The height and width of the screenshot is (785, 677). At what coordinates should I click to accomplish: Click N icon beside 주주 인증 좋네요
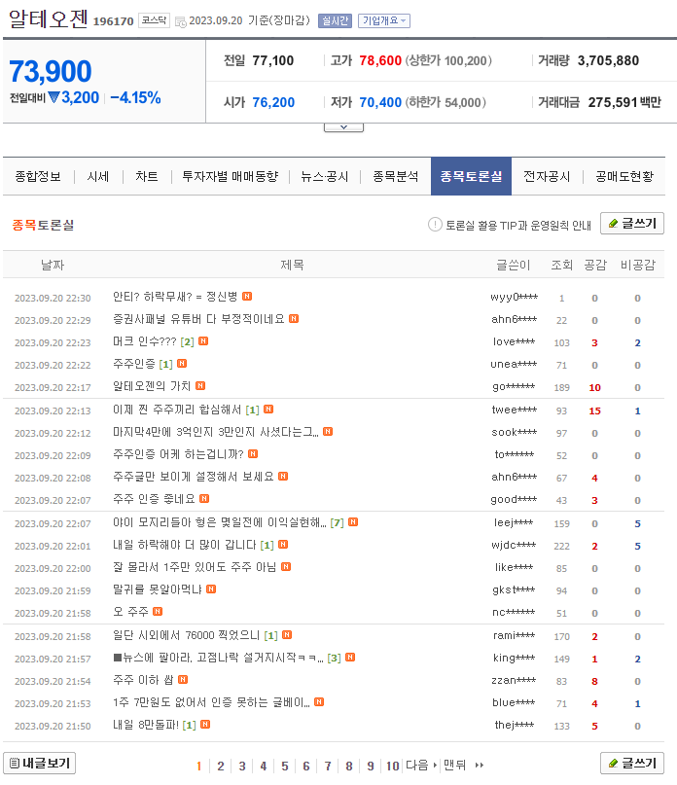[204, 498]
